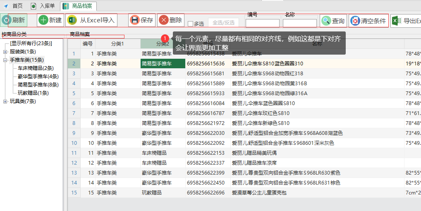421x211 pixels.
Task: Click the 从Excel导入 button
Action: click(91, 20)
